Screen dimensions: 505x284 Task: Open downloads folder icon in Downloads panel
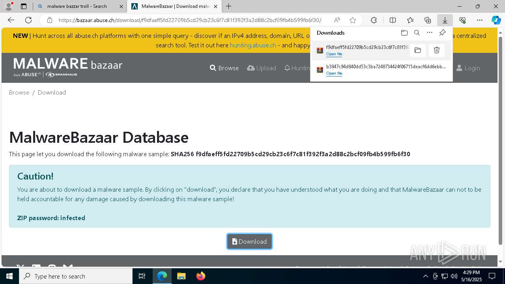click(x=404, y=33)
